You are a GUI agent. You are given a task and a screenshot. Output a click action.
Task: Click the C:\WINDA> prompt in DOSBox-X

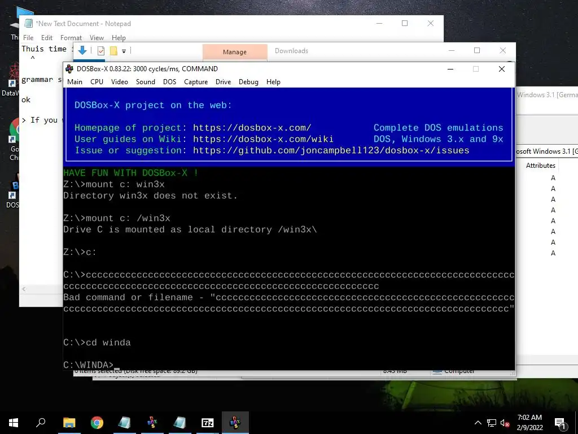pyautogui.click(x=89, y=365)
